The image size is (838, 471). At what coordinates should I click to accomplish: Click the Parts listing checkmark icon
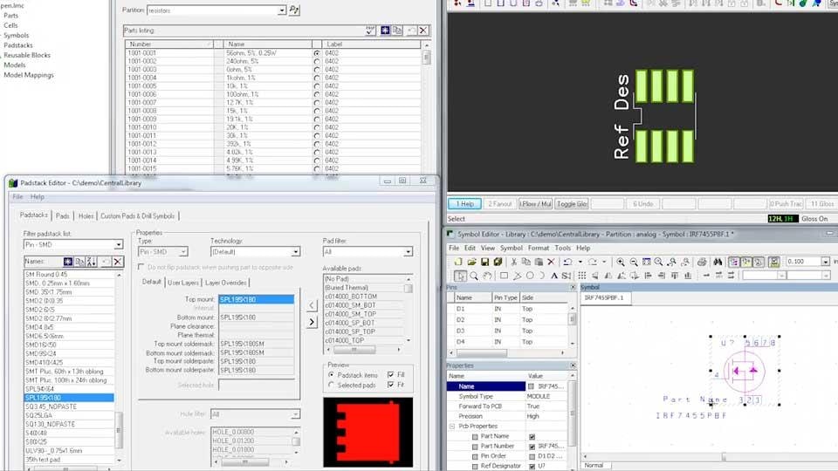[370, 31]
